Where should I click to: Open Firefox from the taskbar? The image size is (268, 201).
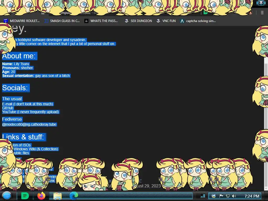[41, 196]
